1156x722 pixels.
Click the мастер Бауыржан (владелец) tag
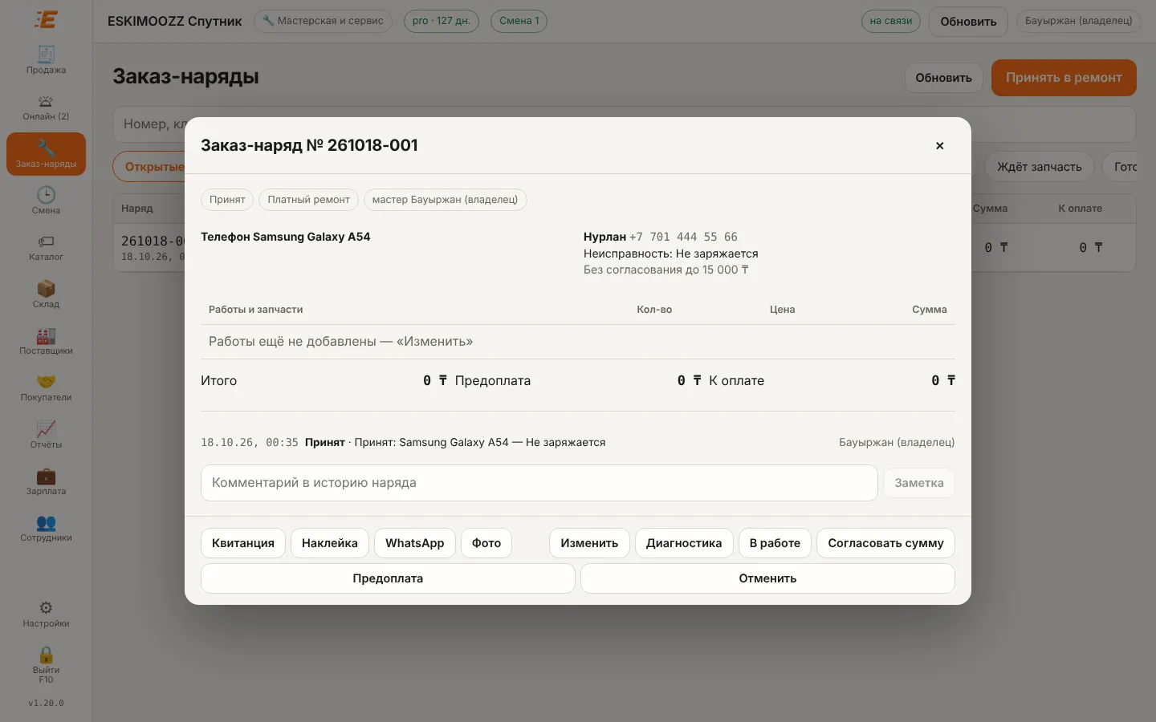click(445, 200)
